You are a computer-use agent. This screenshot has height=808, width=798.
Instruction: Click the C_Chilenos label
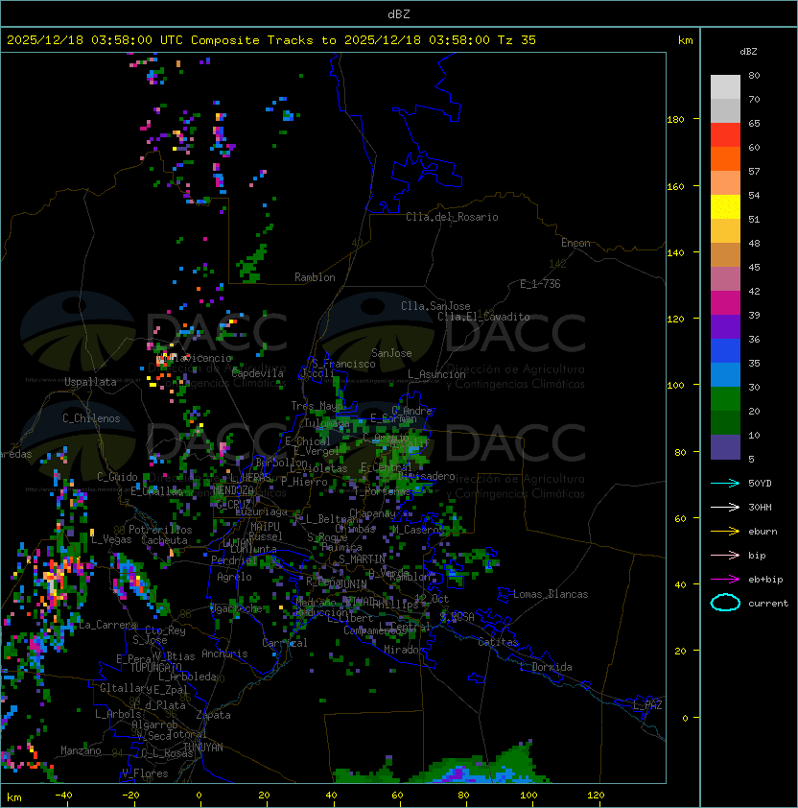point(91,418)
